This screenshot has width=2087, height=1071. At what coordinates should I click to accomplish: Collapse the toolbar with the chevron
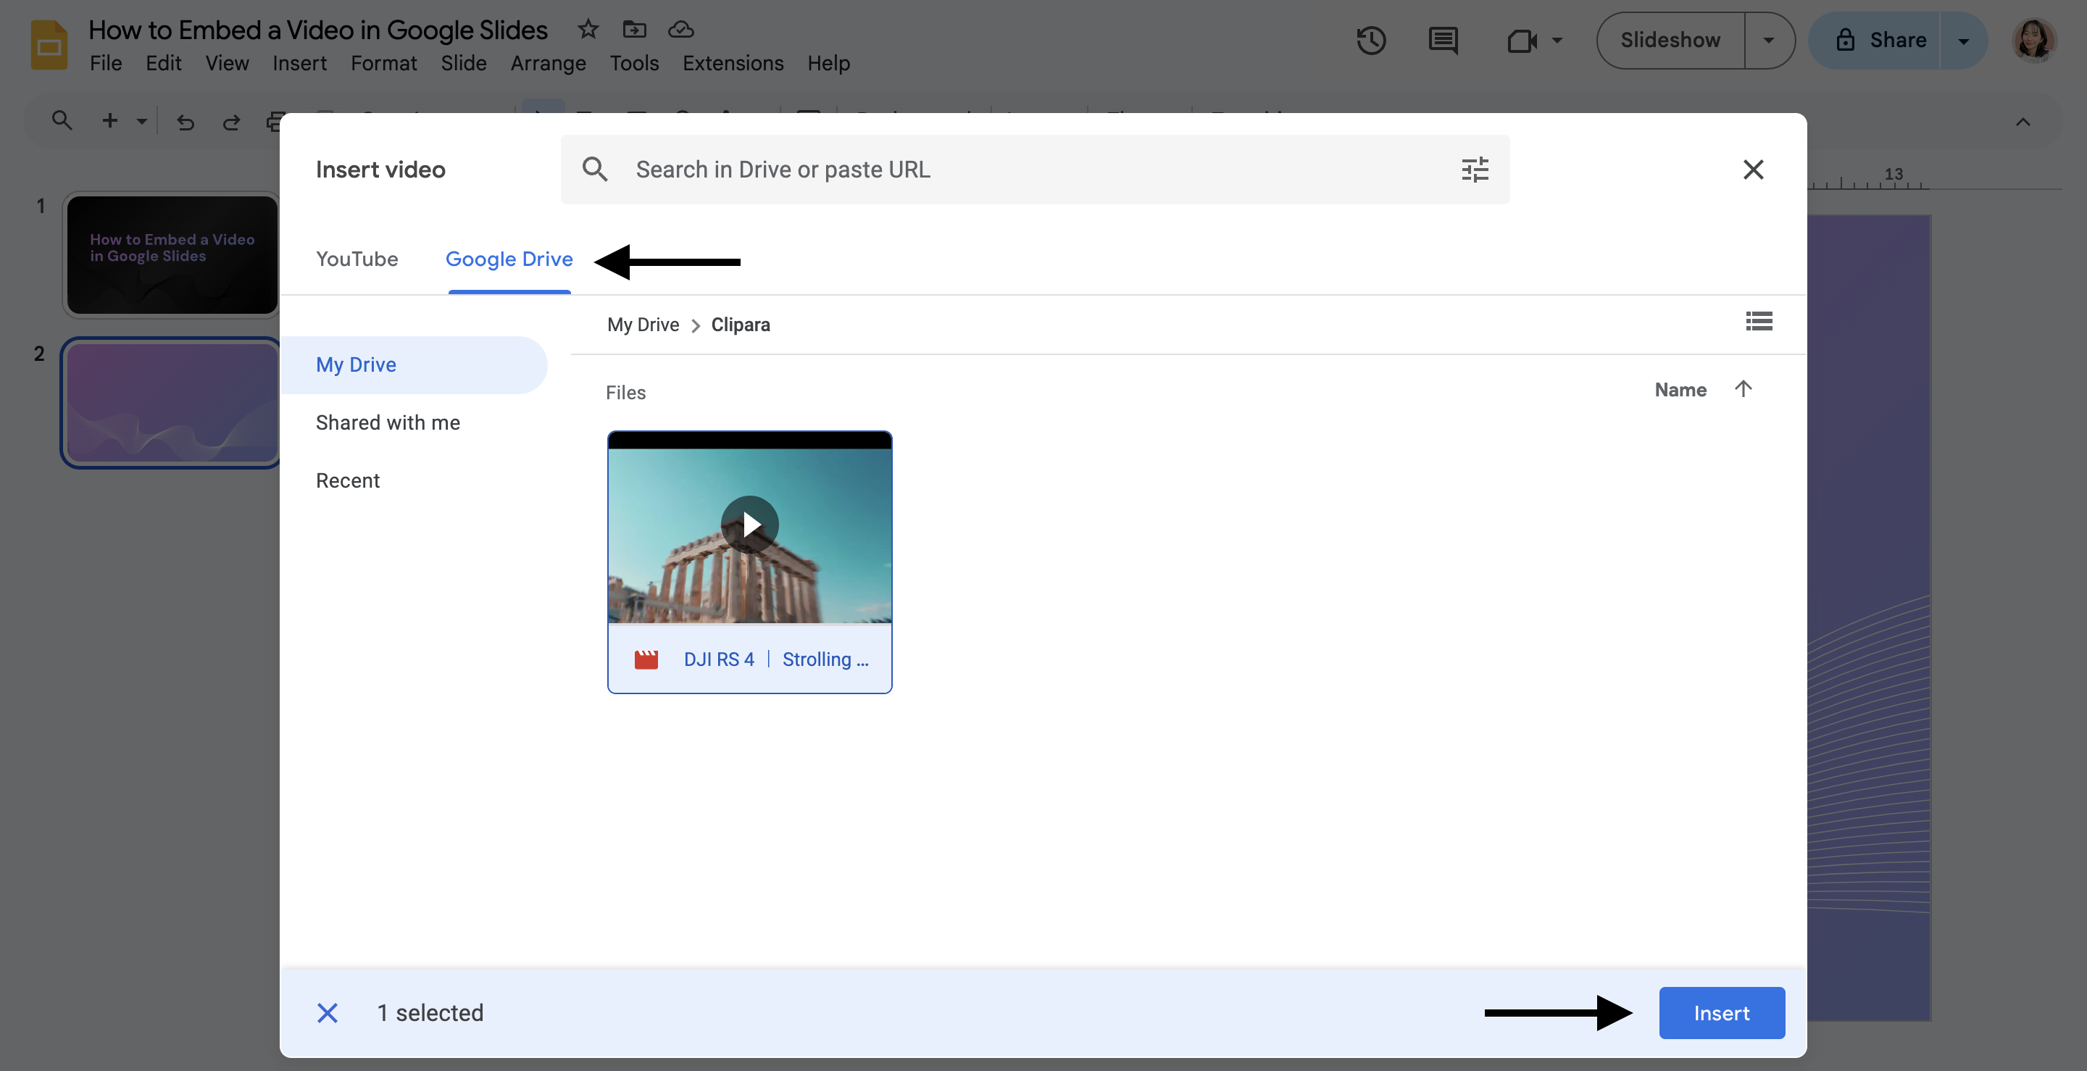[x=2023, y=122]
